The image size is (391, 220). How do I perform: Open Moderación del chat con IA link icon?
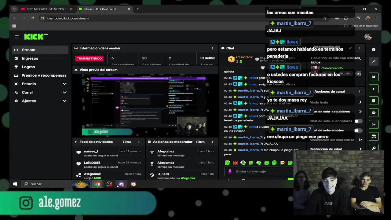click(360, 140)
